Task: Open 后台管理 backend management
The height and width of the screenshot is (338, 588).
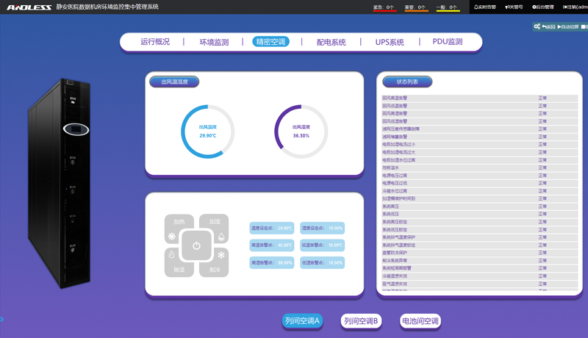Action: coord(543,7)
